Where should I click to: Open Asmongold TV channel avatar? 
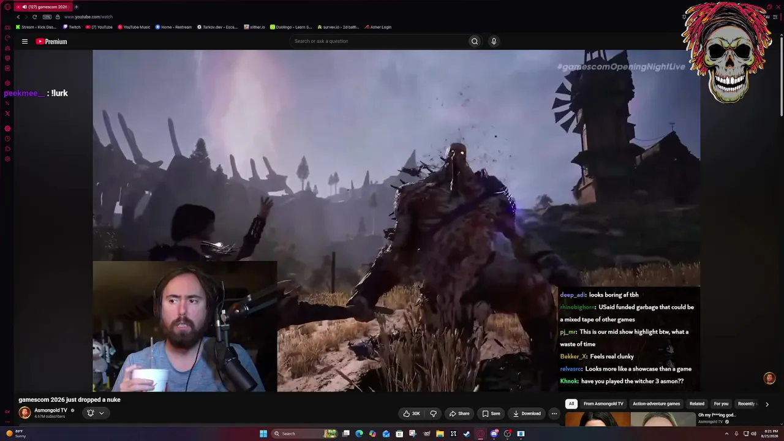tap(24, 413)
